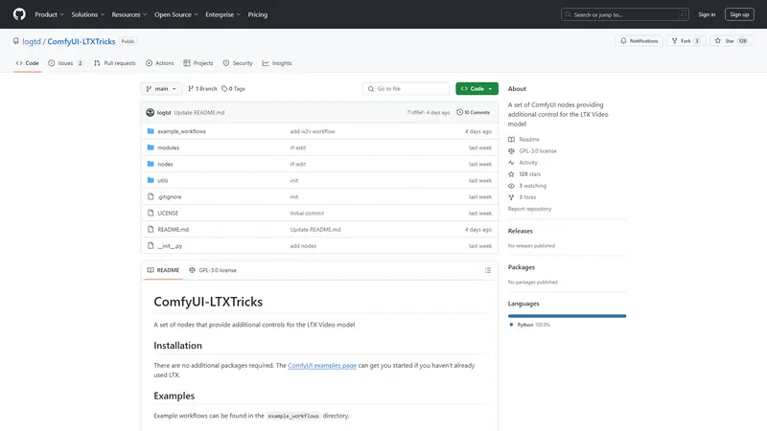This screenshot has height=431, width=767.
Task: View the 1 Branch link
Action: [x=202, y=89]
